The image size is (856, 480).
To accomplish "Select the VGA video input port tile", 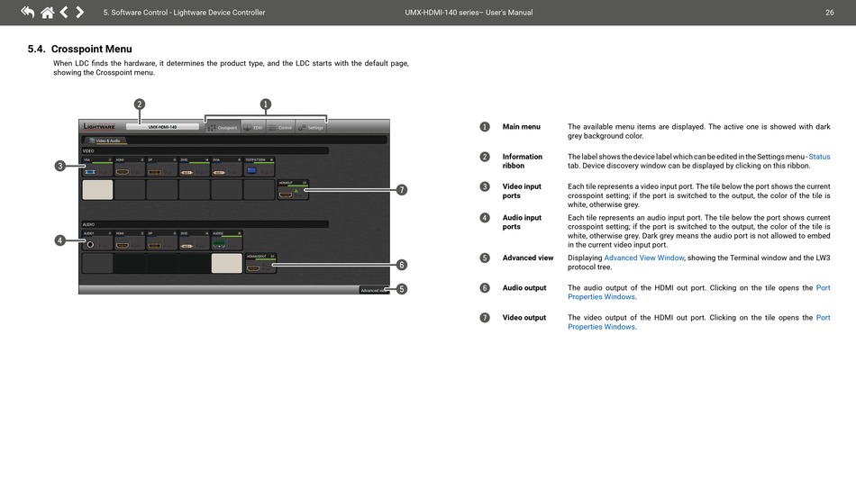I will (x=96, y=167).
